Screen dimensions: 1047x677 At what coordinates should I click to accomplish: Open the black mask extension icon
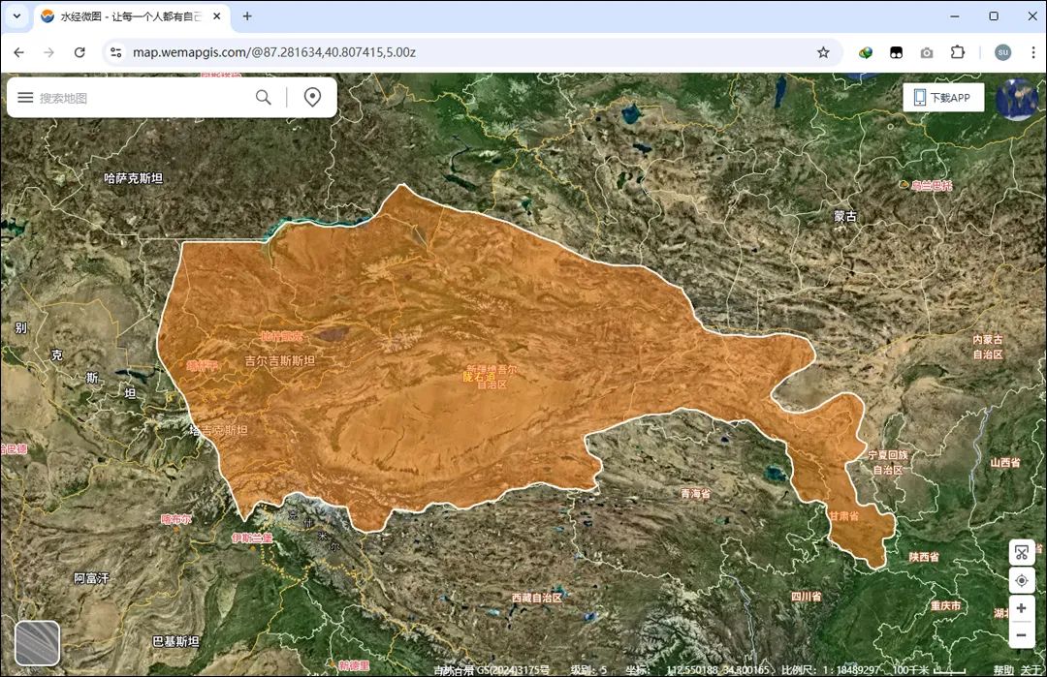pyautogui.click(x=896, y=52)
